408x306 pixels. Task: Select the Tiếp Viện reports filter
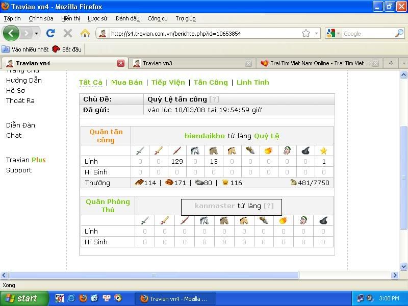coord(168,83)
